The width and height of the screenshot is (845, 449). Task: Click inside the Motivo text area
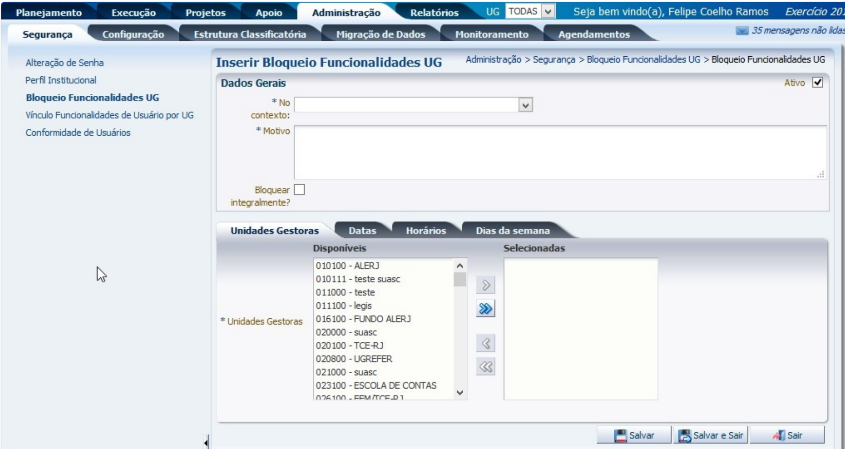click(560, 152)
